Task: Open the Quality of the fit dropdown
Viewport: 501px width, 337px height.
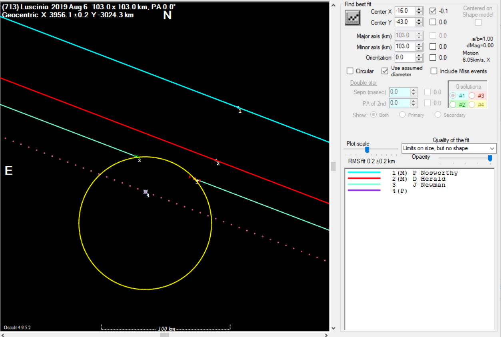Action: (449, 148)
